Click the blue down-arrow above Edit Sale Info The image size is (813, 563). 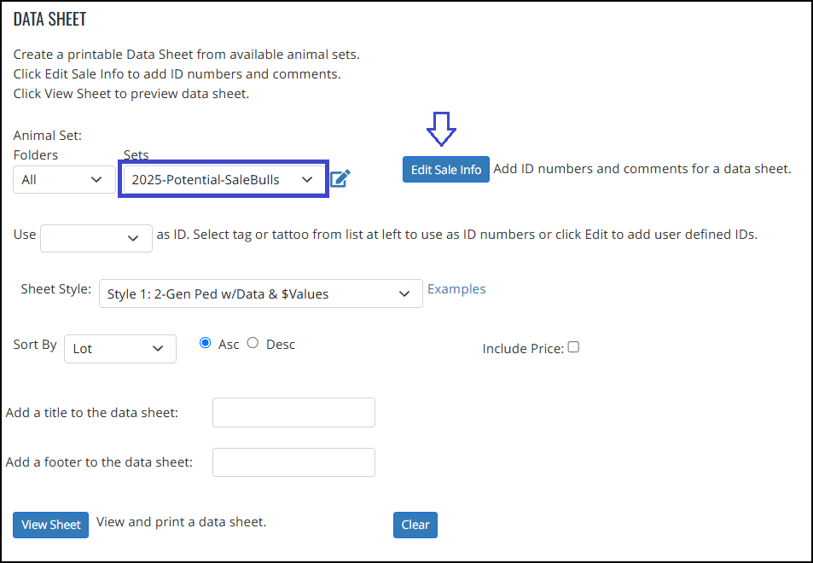[441, 129]
